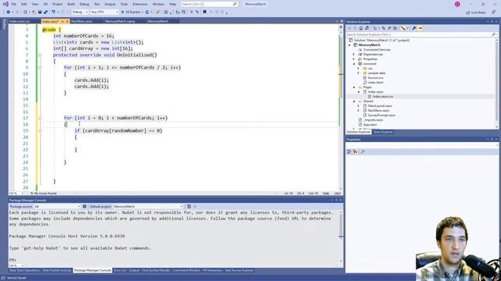
Task: Open the Extensions menu
Action: pyautogui.click(x=140, y=4)
